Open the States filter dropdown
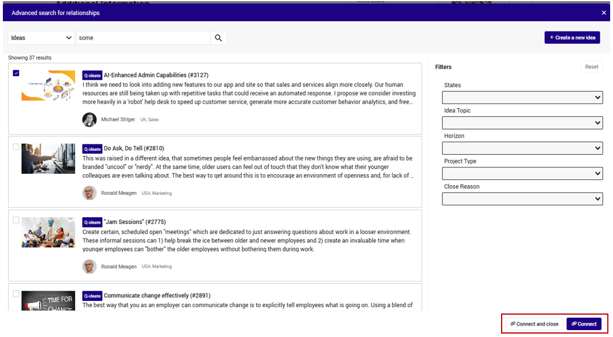The height and width of the screenshot is (337, 613). [522, 97]
